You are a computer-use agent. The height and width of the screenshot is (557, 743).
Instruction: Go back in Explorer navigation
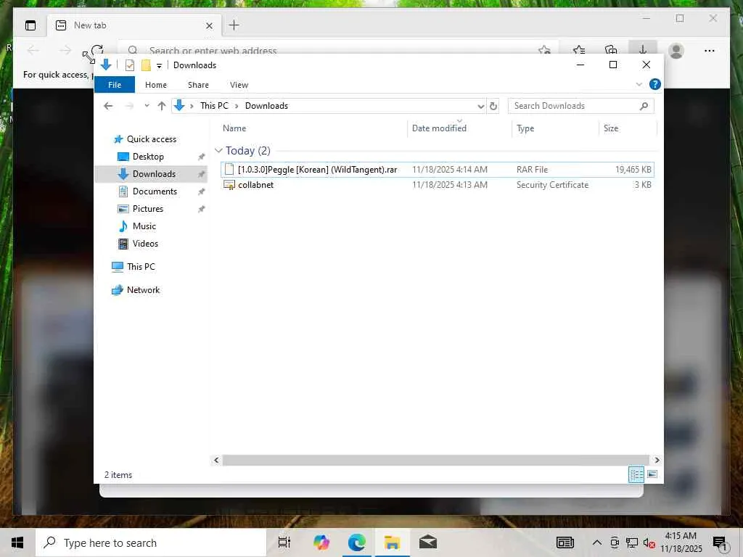(108, 106)
